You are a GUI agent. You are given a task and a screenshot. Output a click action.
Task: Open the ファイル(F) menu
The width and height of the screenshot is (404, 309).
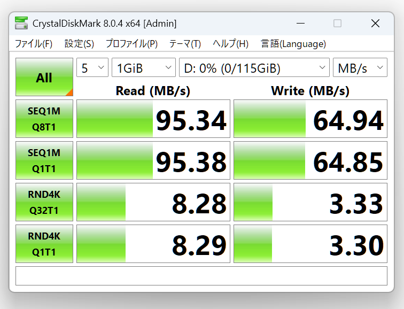click(x=34, y=43)
